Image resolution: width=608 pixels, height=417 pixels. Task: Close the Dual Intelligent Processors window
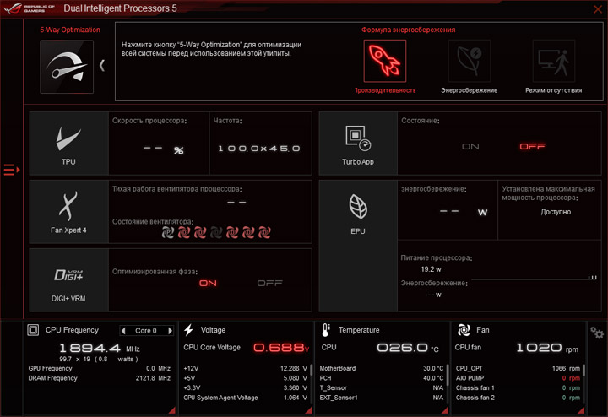coord(598,9)
